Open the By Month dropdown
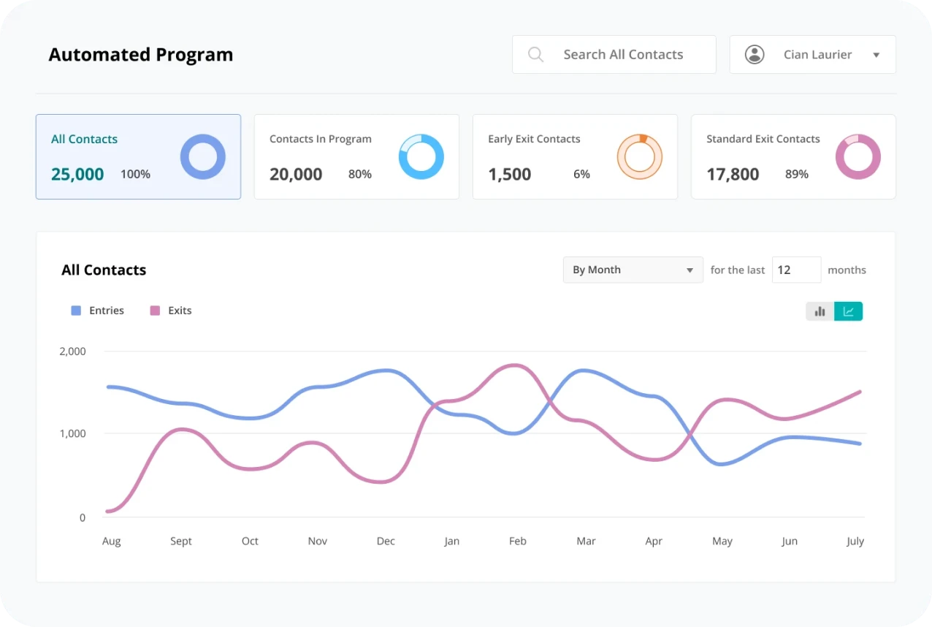Image resolution: width=932 pixels, height=627 pixels. [x=633, y=270]
